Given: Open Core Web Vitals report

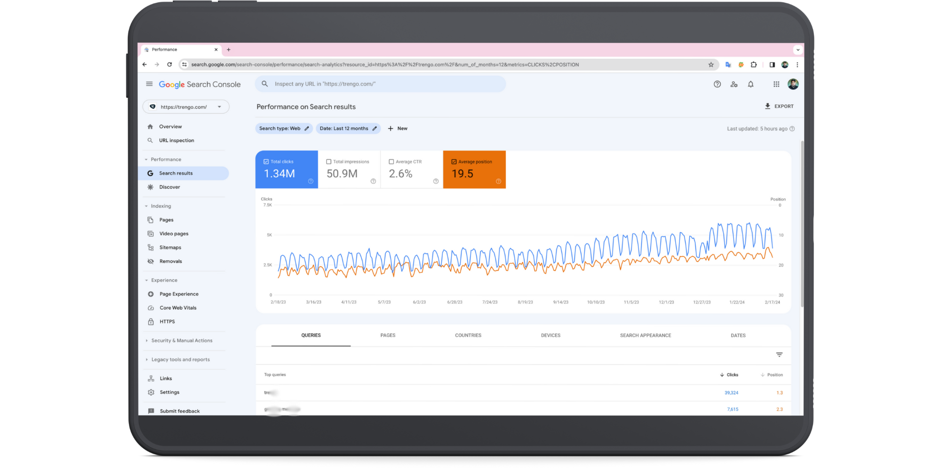Looking at the screenshot, I should [x=178, y=308].
